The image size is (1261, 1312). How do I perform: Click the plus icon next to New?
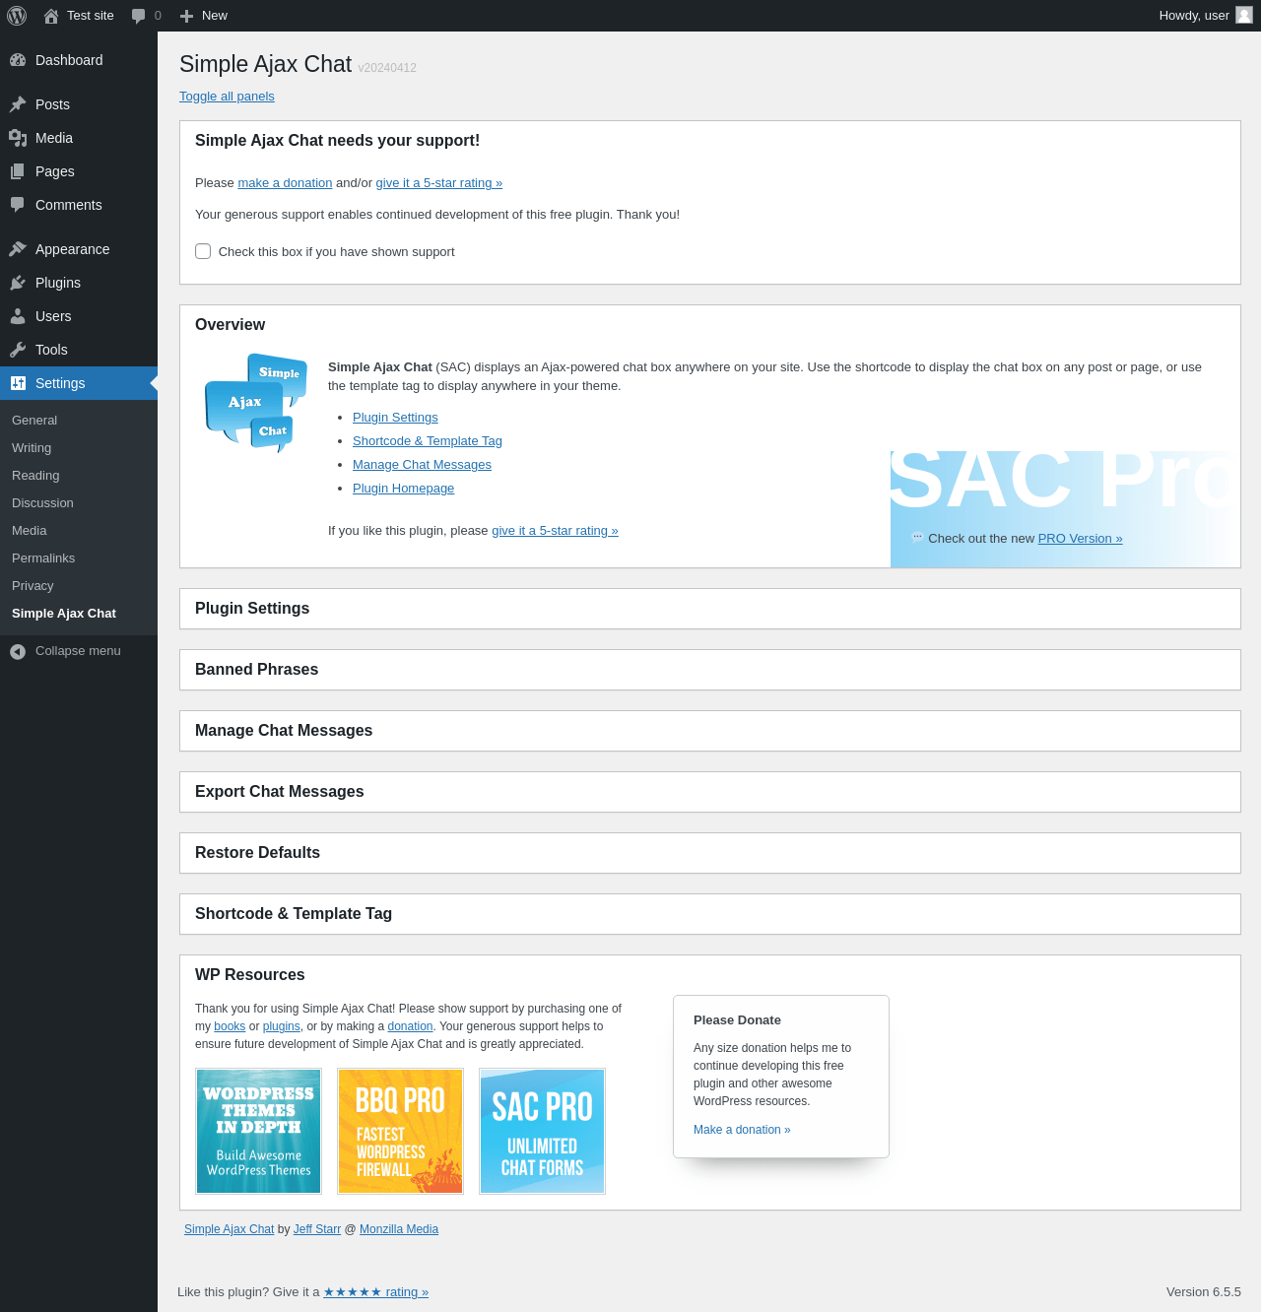[186, 16]
